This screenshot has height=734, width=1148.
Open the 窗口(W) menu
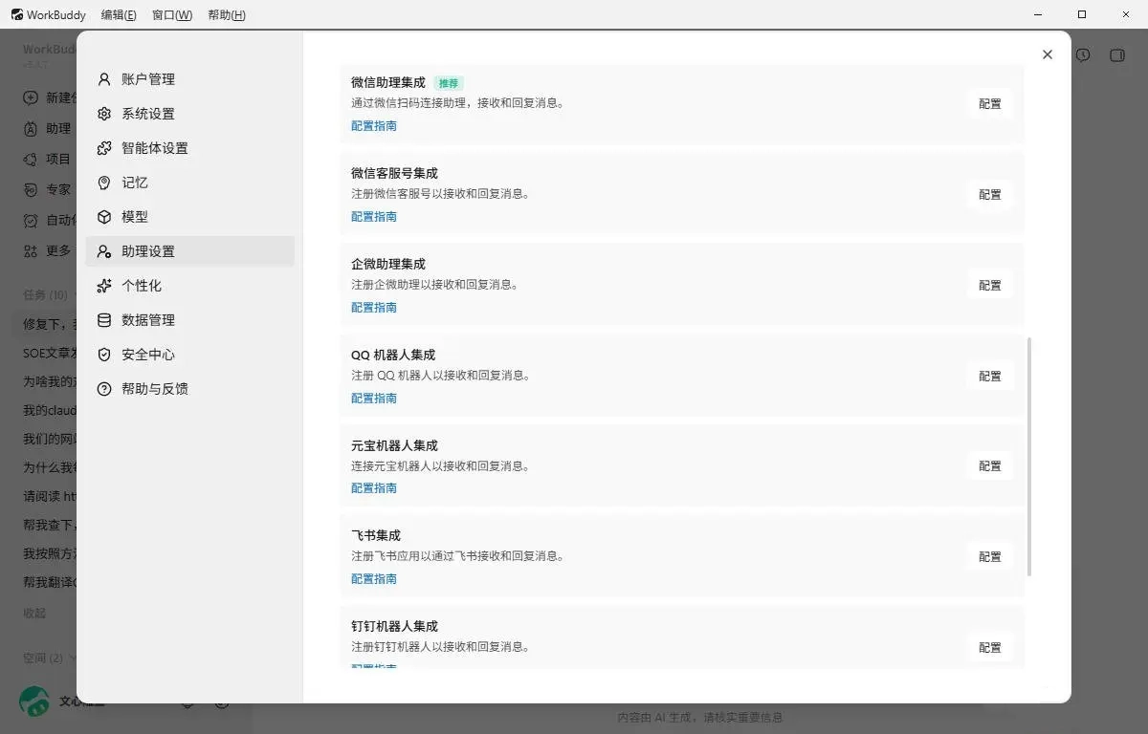click(172, 14)
